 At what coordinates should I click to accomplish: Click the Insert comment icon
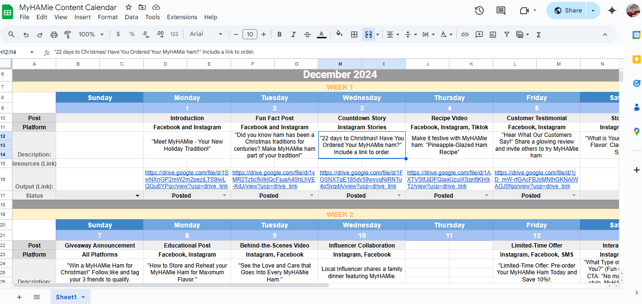point(479,34)
